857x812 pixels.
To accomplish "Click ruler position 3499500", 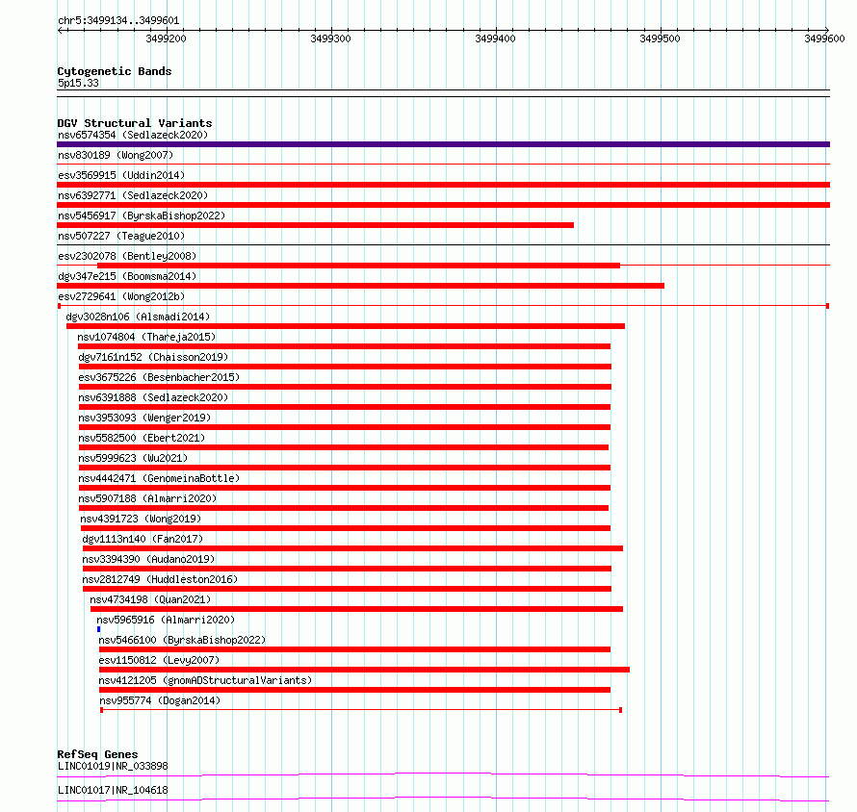I will point(660,38).
